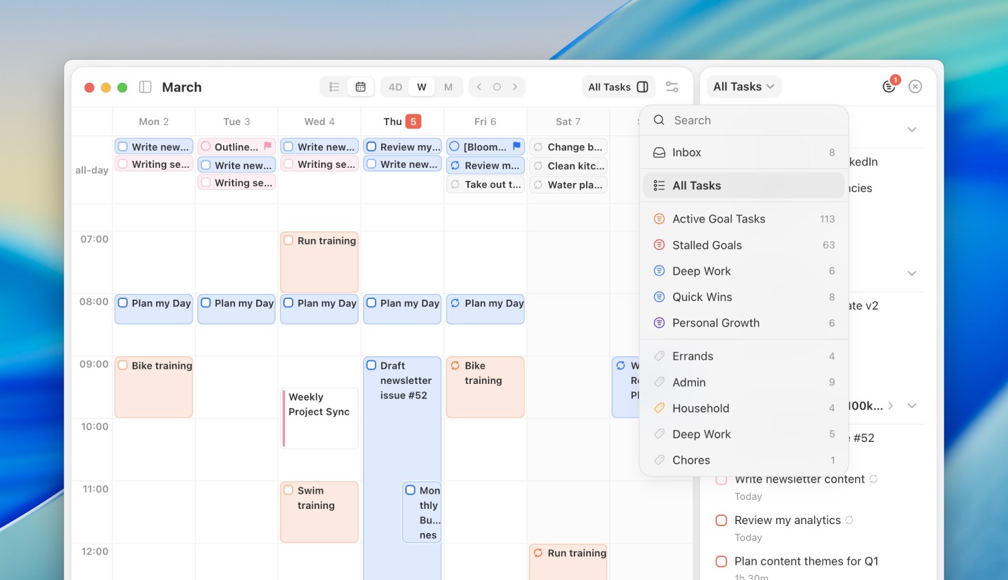Switch to 4D day view
This screenshot has width=1008, height=580.
pyautogui.click(x=395, y=87)
